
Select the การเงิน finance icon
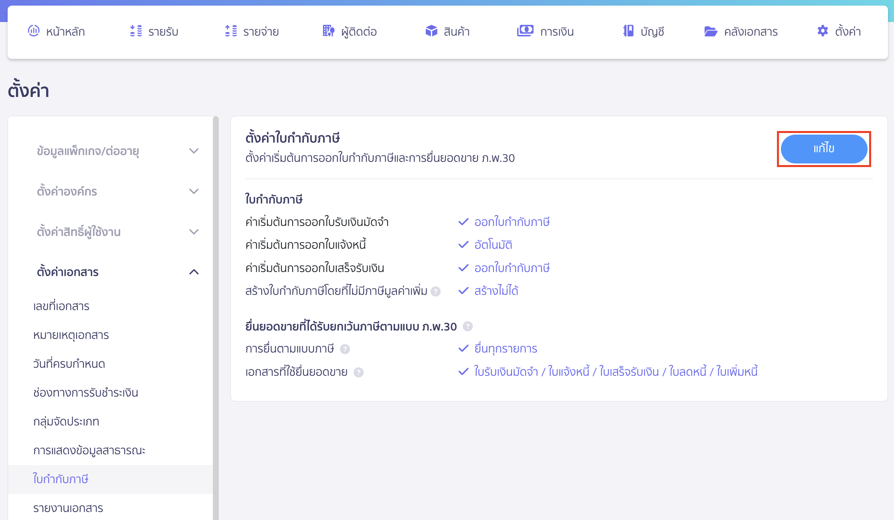click(x=526, y=31)
